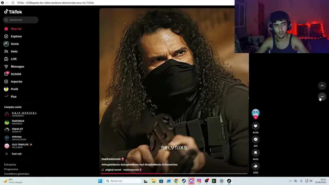Viewport: 329px width, 185px height.
Task: Skip to the next video with the down chevron
Action: 322,97
